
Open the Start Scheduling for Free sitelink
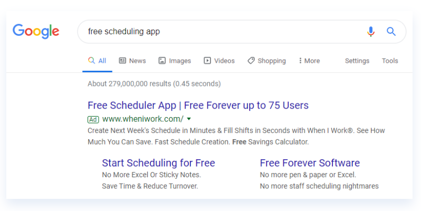click(x=158, y=163)
